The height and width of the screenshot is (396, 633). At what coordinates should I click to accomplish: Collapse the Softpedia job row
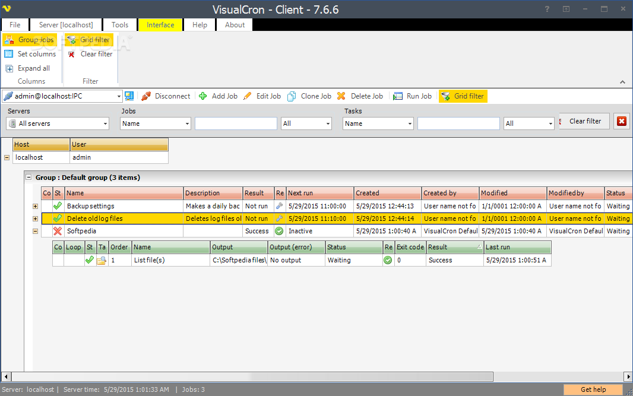pos(35,232)
